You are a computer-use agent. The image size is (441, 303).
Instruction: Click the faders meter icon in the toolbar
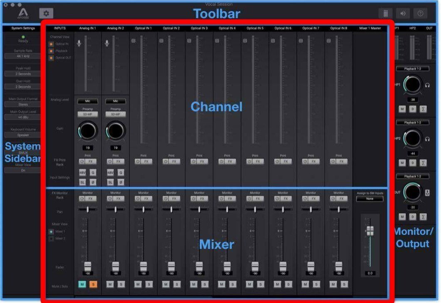(385, 12)
